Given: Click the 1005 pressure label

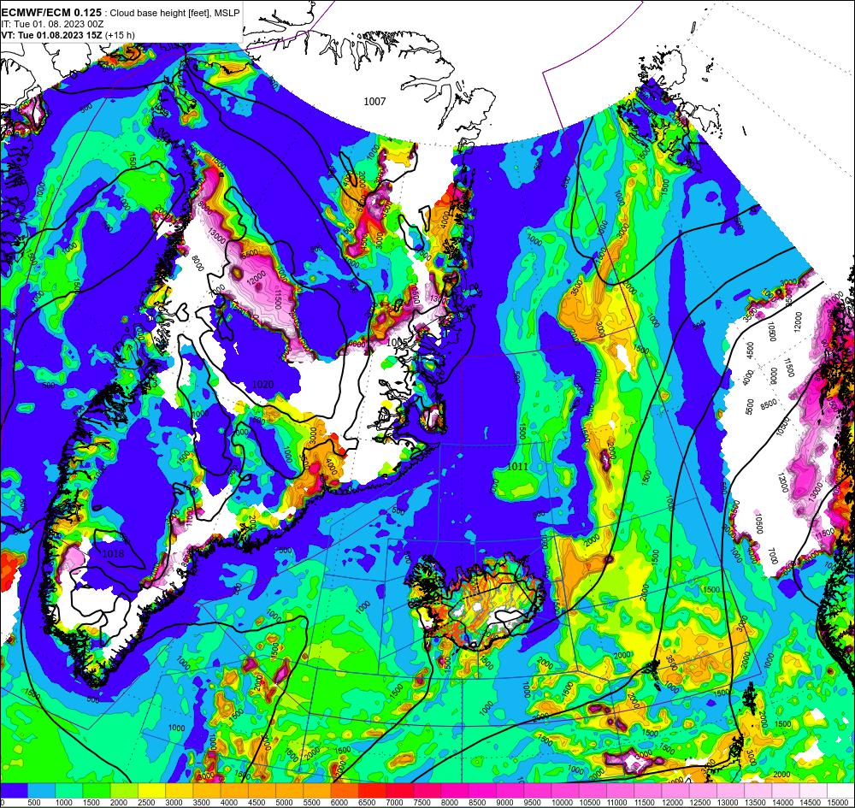Looking at the screenshot, I should [396, 342].
